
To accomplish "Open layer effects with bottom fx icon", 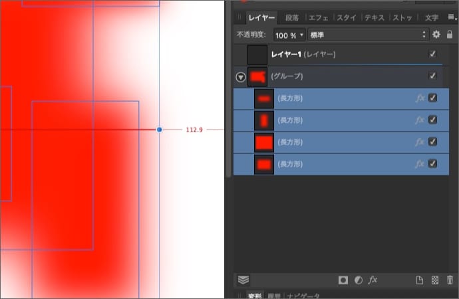I will [373, 280].
